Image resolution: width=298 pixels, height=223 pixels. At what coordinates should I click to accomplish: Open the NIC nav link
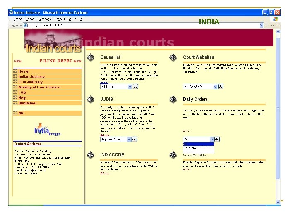(22, 113)
